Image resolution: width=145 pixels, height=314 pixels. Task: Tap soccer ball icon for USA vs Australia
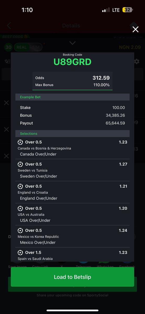20,208
